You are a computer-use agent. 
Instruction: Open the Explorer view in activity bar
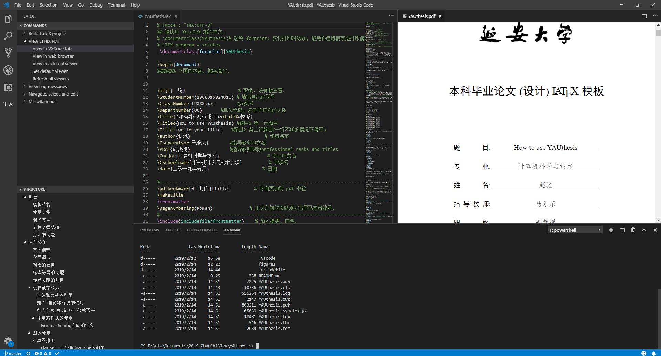tap(8, 19)
